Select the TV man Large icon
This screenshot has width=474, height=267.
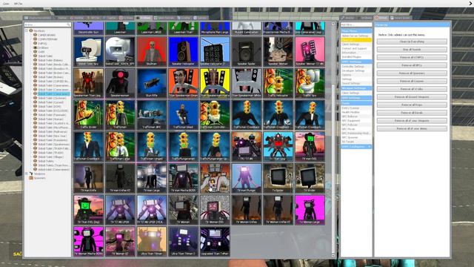[152, 178]
